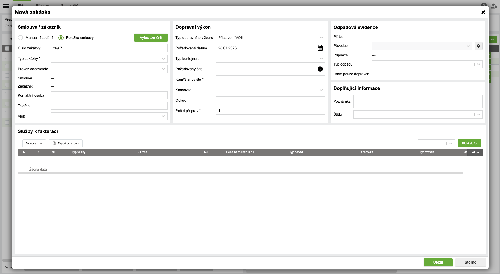Select Manuální zadání radio option
Screen dimensions: 500x274
tap(20, 38)
